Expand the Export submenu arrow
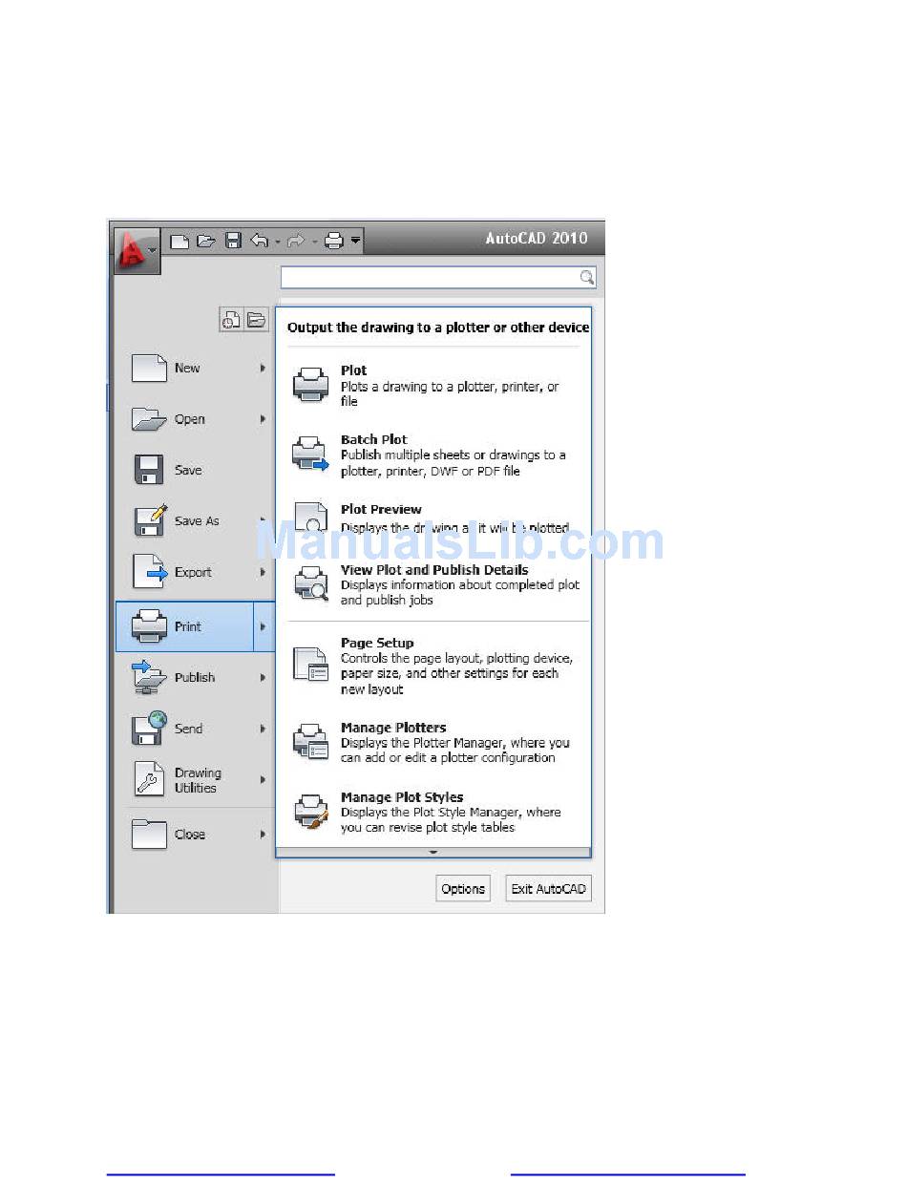907x1185 pixels. click(263, 572)
